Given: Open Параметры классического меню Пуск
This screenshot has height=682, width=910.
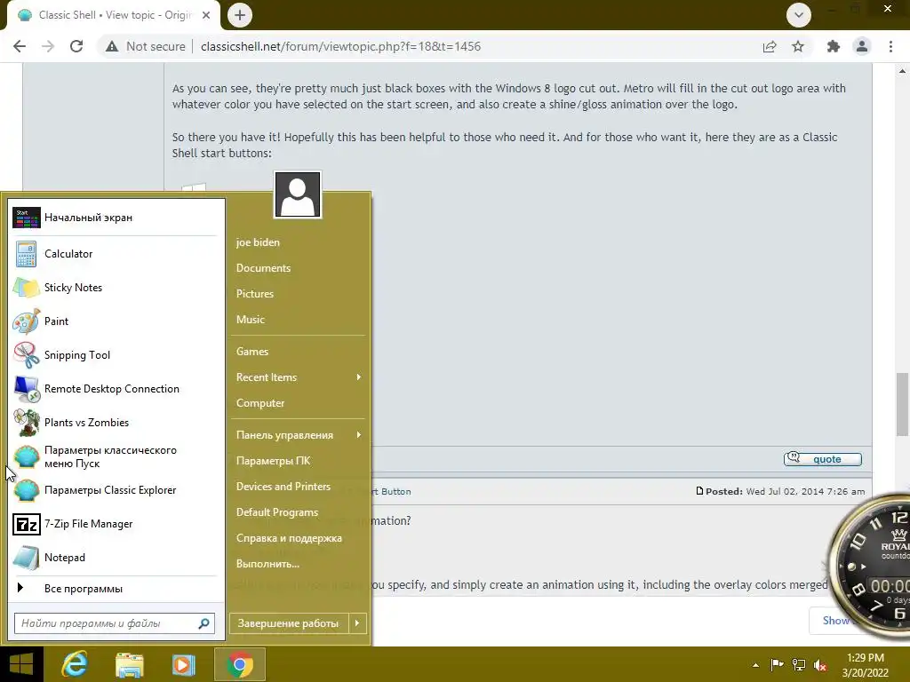Looking at the screenshot, I should pyautogui.click(x=115, y=456).
